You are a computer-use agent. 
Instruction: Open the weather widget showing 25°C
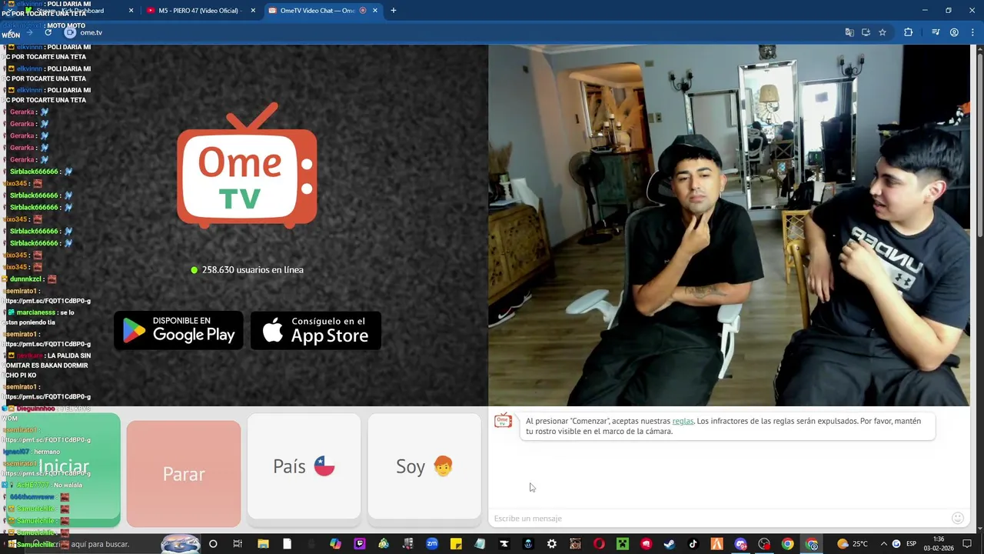(852, 544)
